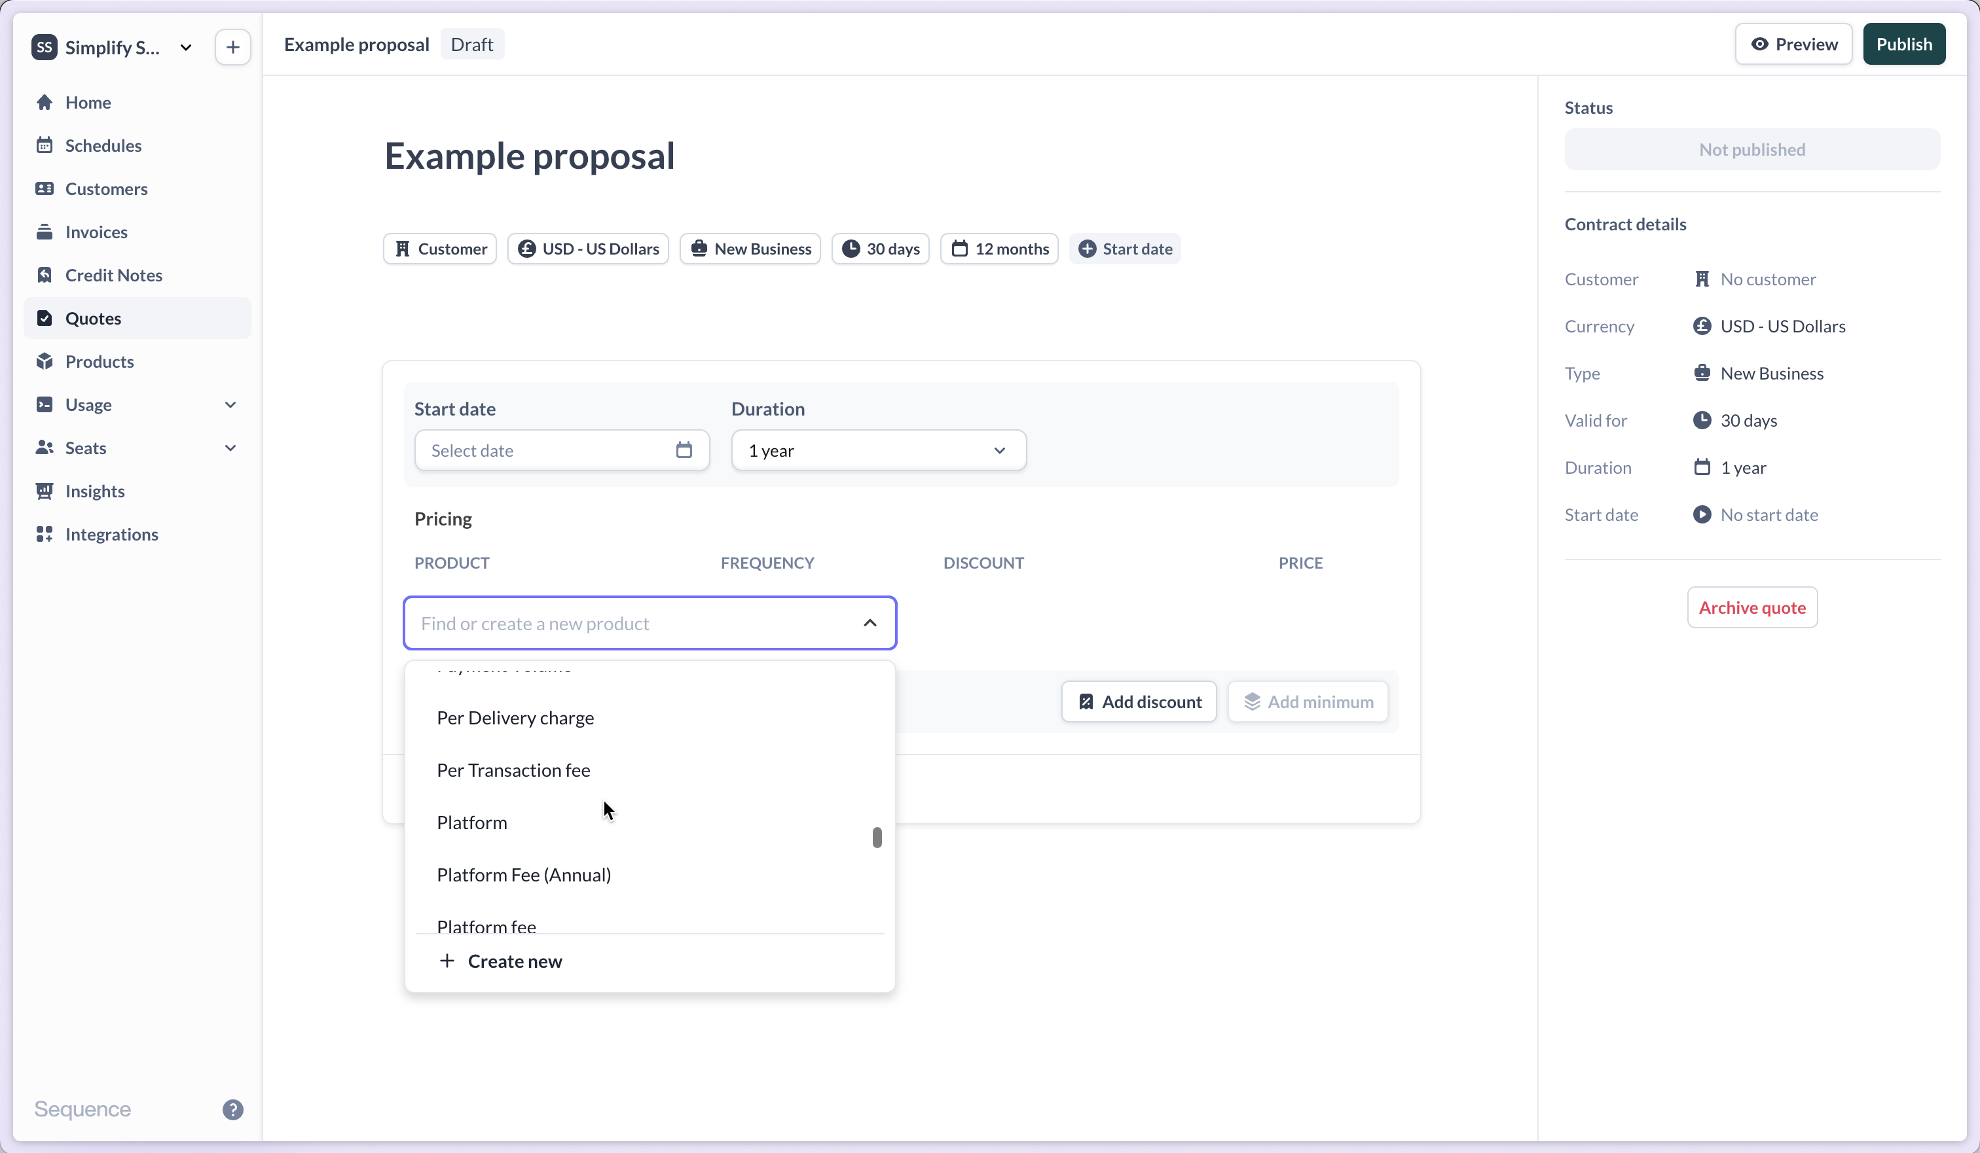The height and width of the screenshot is (1153, 1980).
Task: Click No start date in Contract details
Action: 1769,514
